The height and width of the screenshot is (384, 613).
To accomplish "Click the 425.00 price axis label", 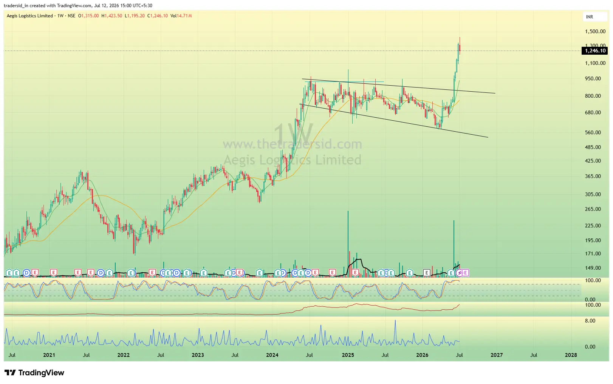I will 593,161.
